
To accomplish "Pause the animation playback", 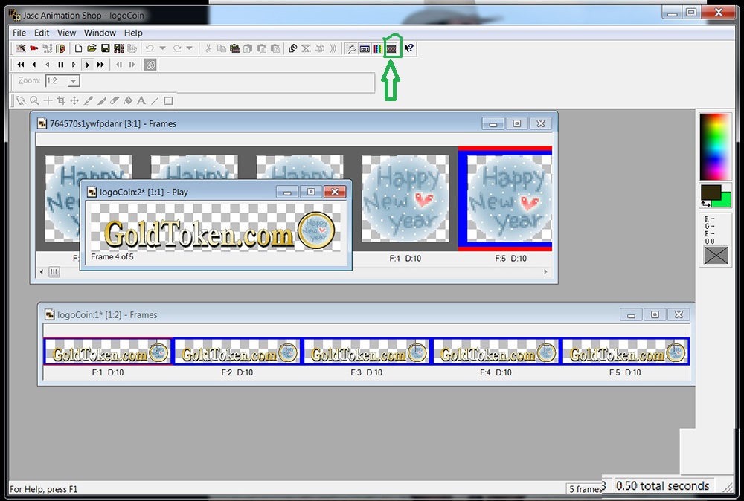I will click(x=61, y=65).
